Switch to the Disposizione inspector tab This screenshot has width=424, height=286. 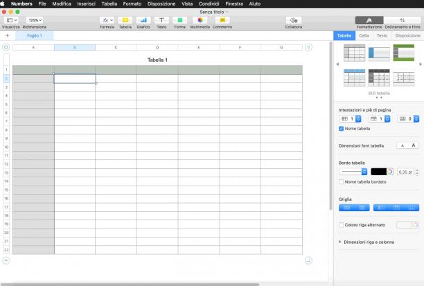pyautogui.click(x=408, y=36)
